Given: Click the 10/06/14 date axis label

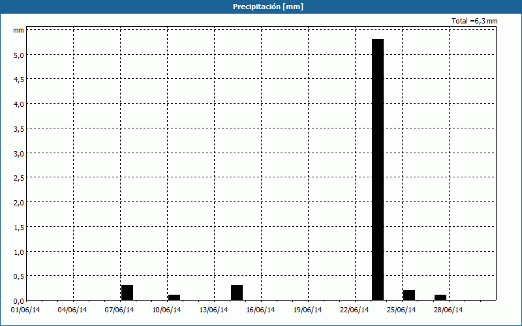Looking at the screenshot, I should [x=166, y=310].
